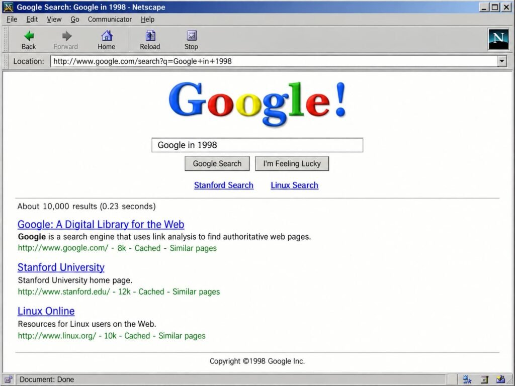This screenshot has width=515, height=386.
Task: Stop the page from loading
Action: [191, 40]
